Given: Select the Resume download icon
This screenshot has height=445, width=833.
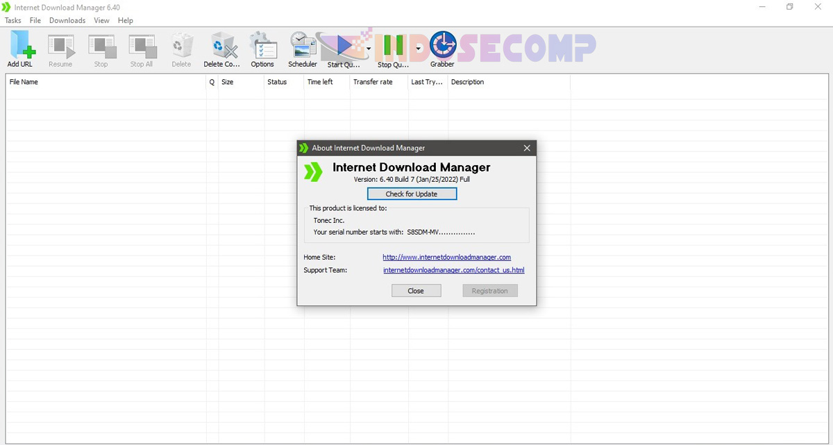Looking at the screenshot, I should [x=60, y=45].
